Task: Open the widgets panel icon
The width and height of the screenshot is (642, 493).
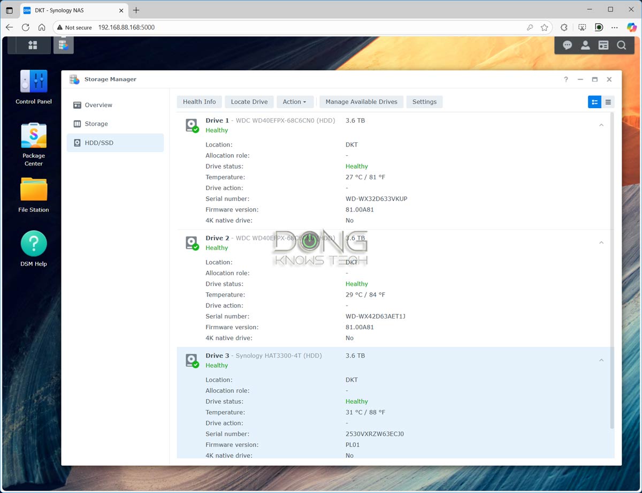Action: [x=603, y=45]
